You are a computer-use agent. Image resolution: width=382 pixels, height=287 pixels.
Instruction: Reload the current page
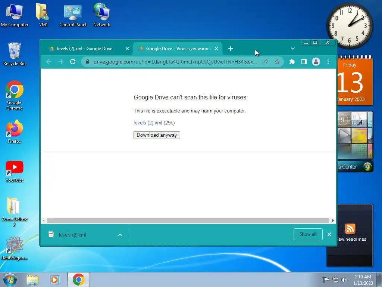pyautogui.click(x=73, y=62)
